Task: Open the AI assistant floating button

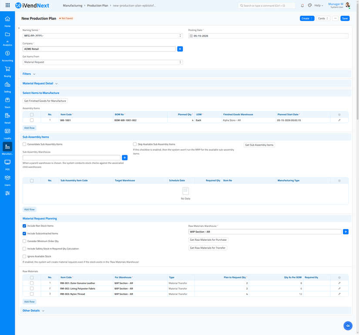Action: pos(348,325)
